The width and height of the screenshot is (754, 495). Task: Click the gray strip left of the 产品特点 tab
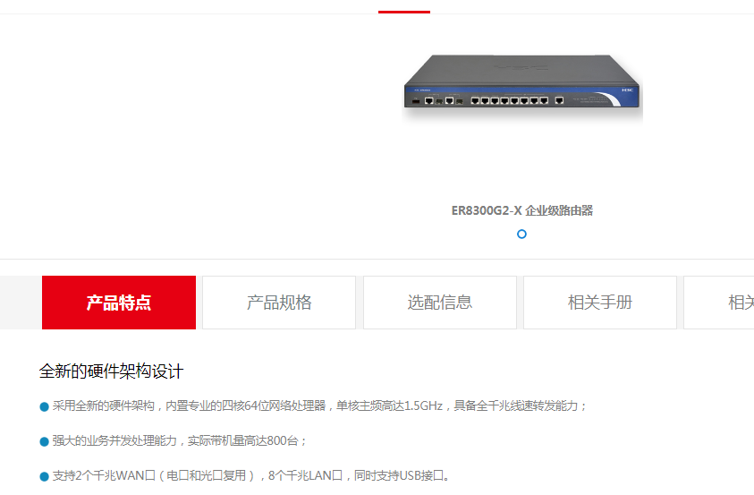[x=21, y=303]
